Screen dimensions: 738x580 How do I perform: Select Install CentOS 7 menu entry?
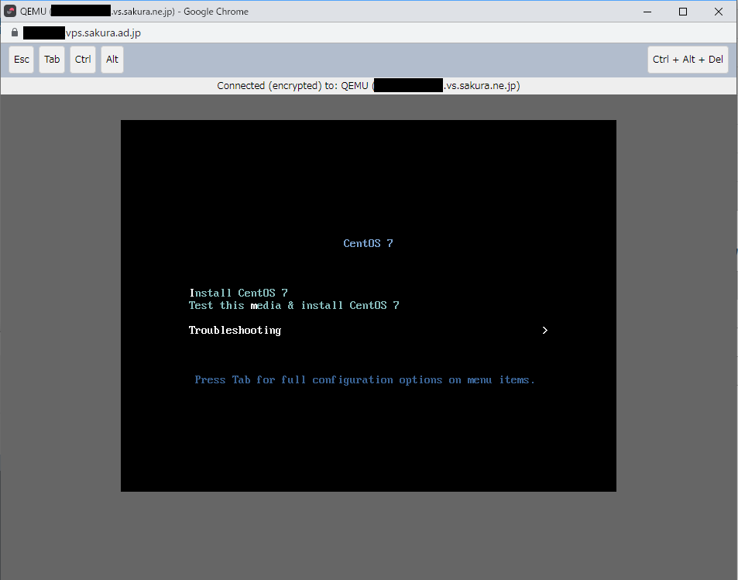click(239, 293)
